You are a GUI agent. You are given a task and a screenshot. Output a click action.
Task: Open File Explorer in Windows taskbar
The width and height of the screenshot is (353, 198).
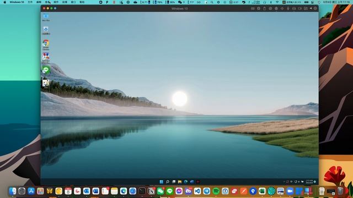[x=180, y=182]
